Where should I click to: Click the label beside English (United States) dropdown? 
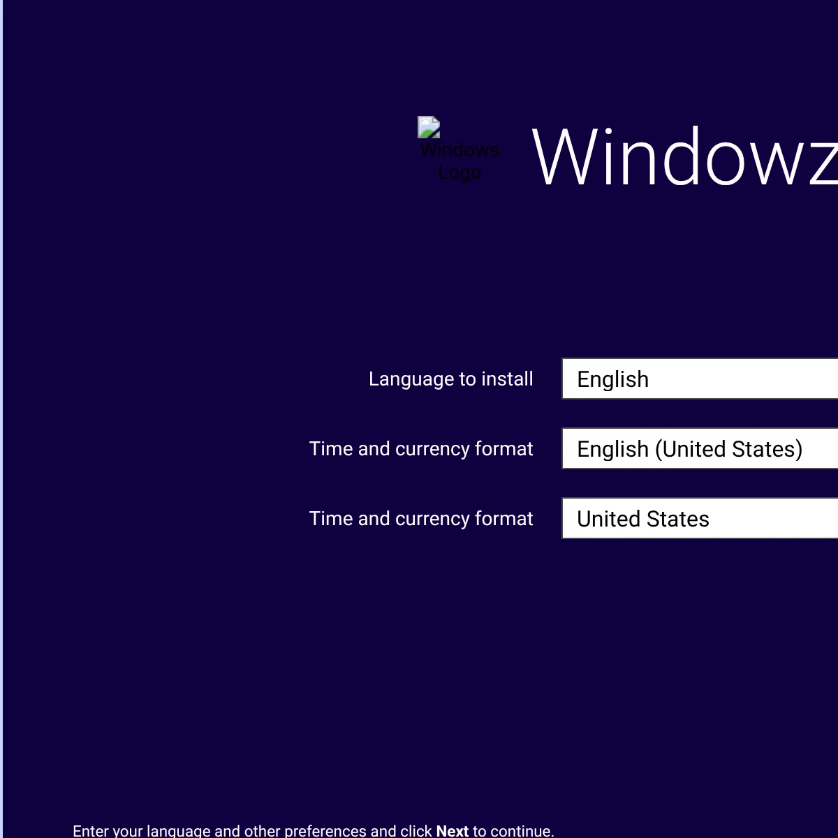tap(421, 449)
